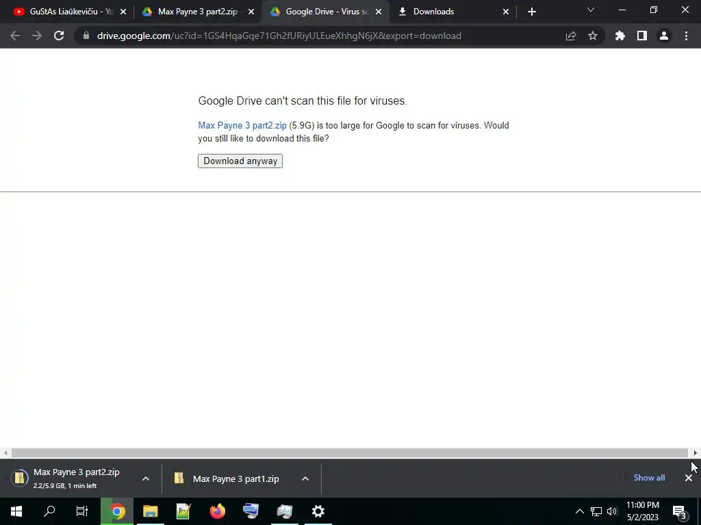Open the computer monitor app taskbar icon
The image size is (701, 525).
pyautogui.click(x=251, y=511)
